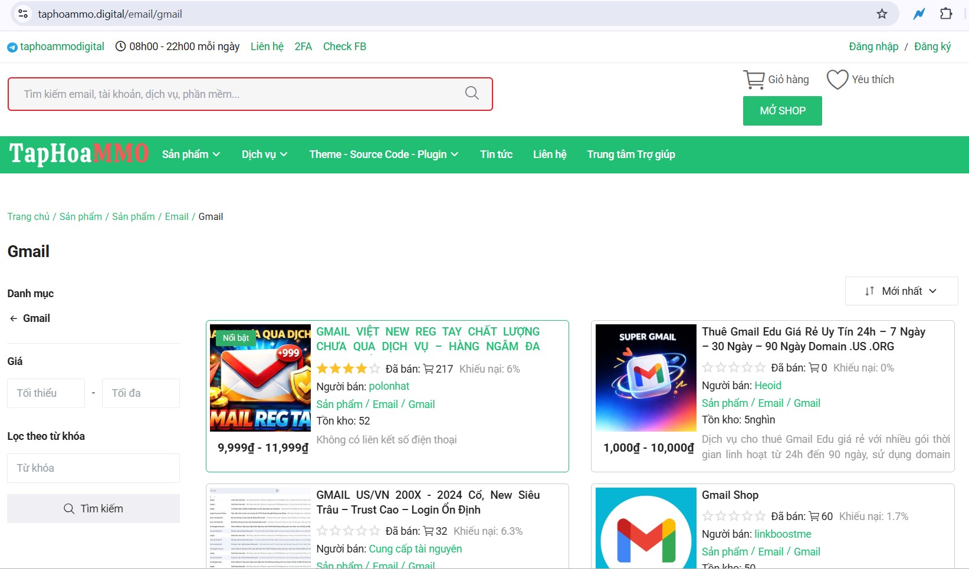The width and height of the screenshot is (969, 569).
Task: Click the Telegram icon beside taphoammodigital
Action: pos(12,47)
